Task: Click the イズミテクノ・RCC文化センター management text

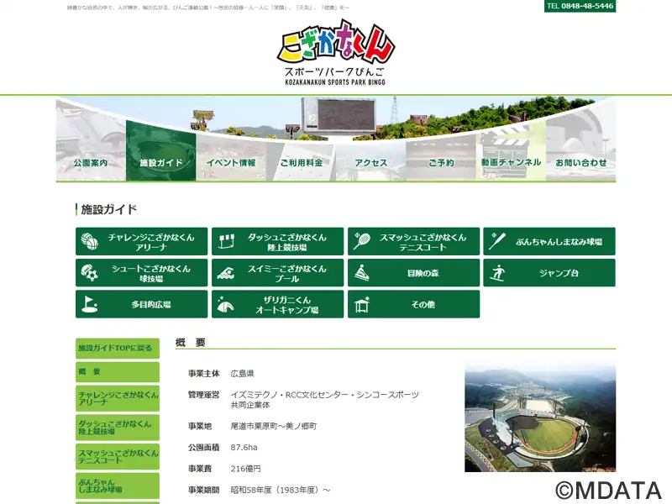Action: coord(325,400)
